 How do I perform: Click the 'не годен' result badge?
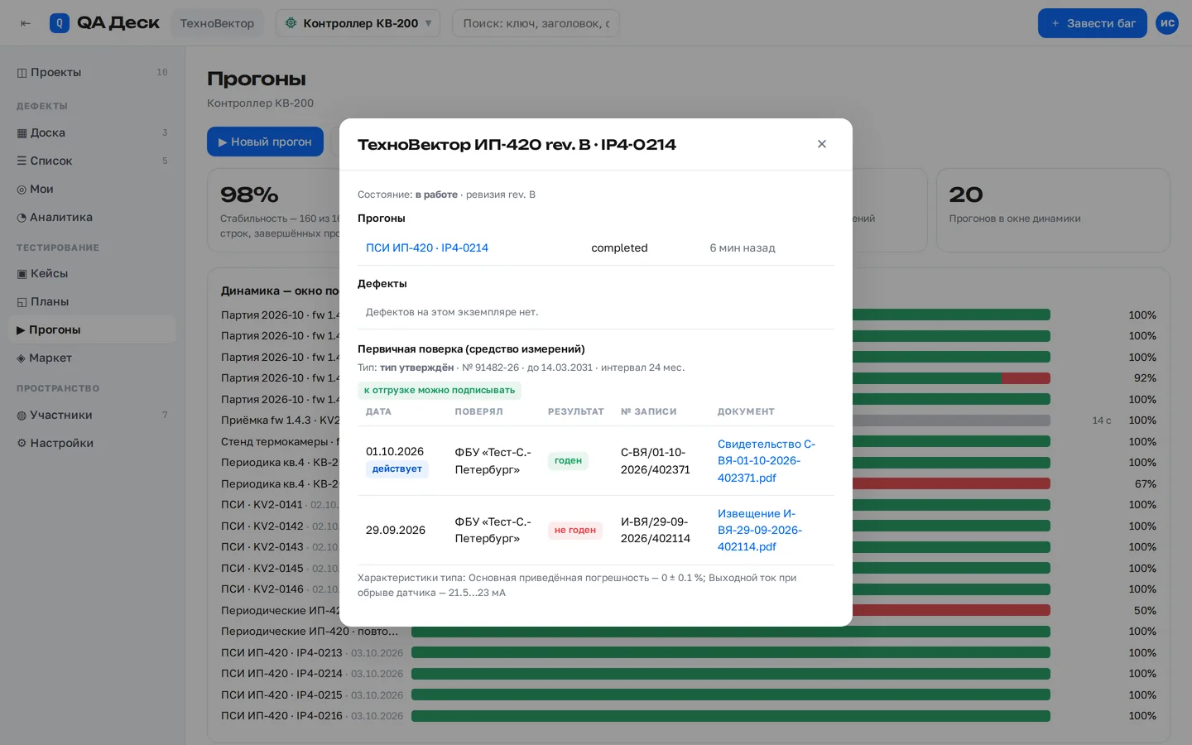point(575,531)
